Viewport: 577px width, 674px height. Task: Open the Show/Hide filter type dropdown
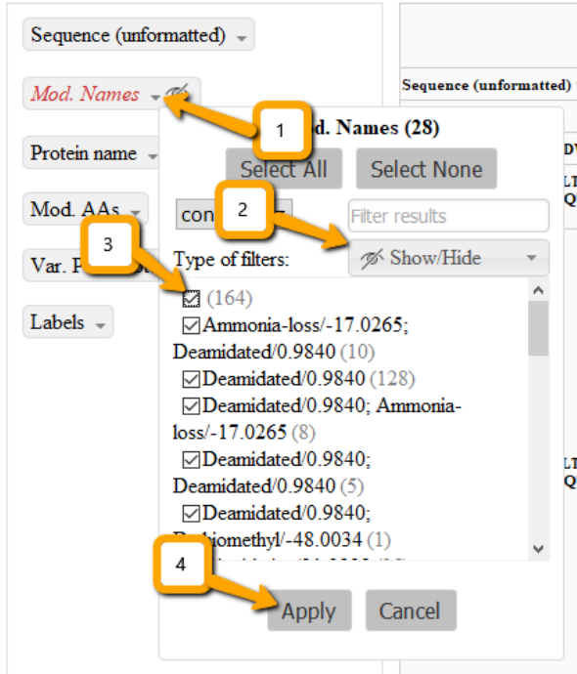(x=449, y=258)
